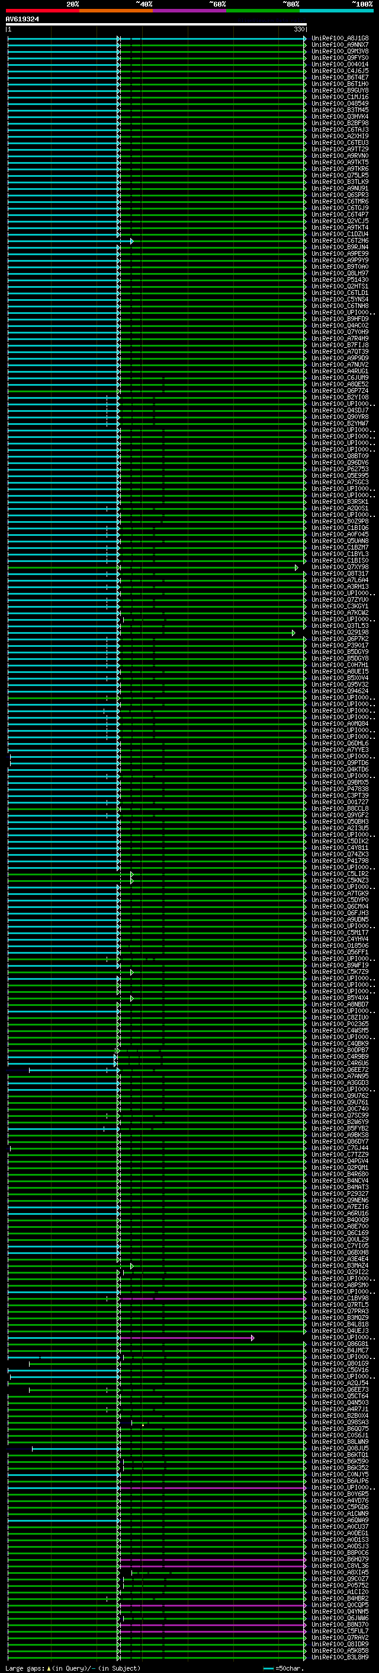The height and width of the screenshot is (1673, 379).
Task: Select the UniRef100_C5K7Z9 label
Action: 340,972
